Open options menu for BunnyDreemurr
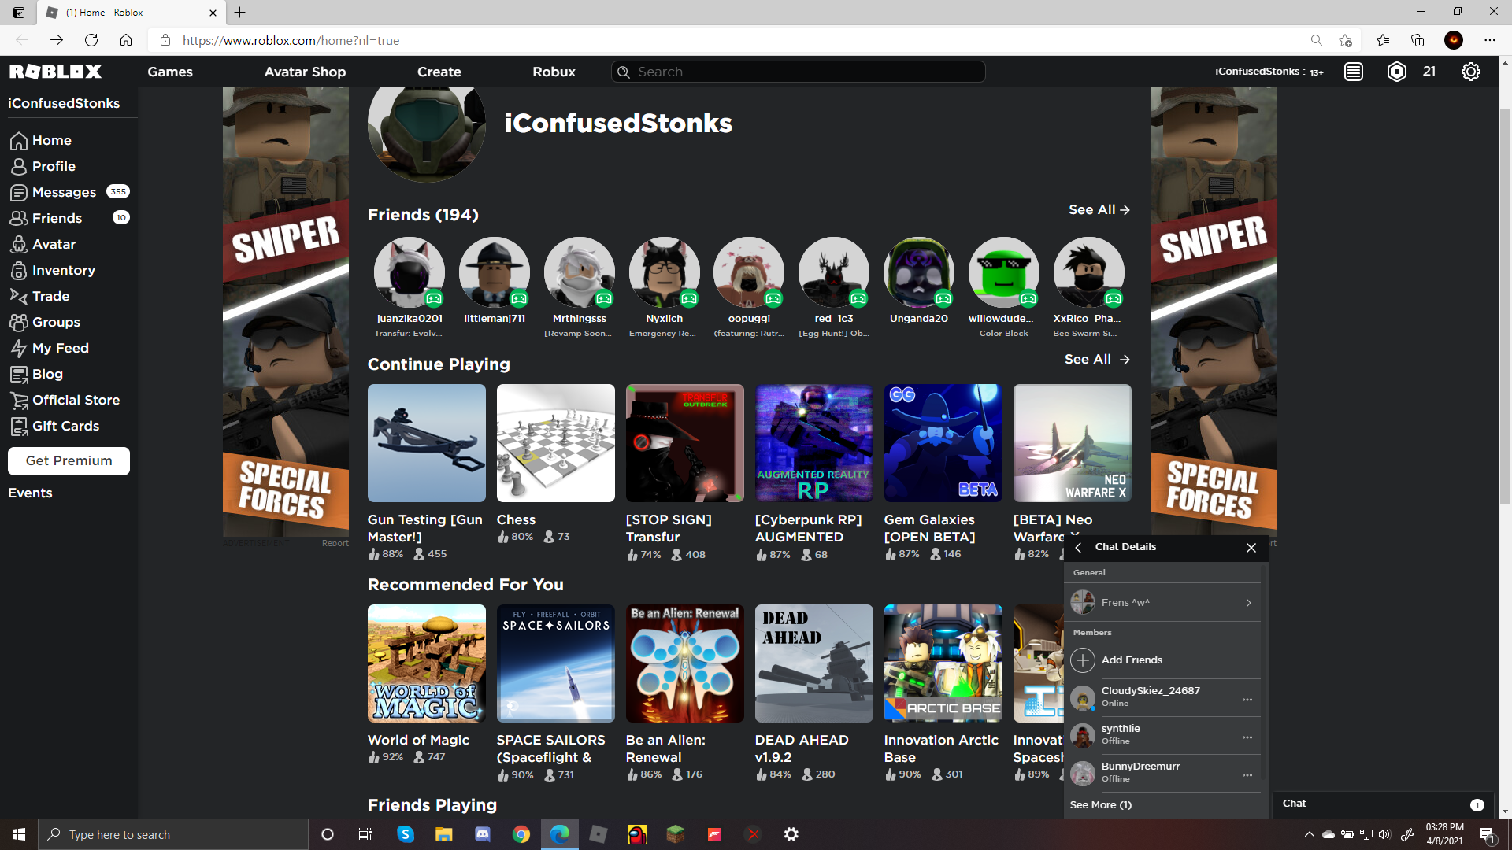This screenshot has width=1512, height=850. coord(1247,775)
